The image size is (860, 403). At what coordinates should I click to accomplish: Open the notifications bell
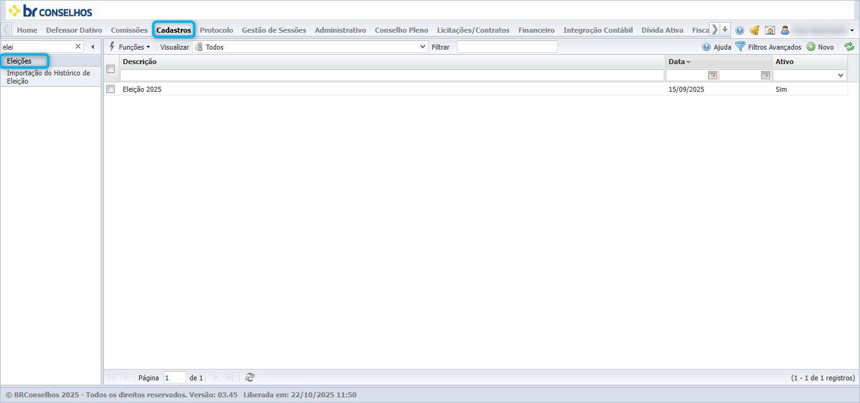754,30
